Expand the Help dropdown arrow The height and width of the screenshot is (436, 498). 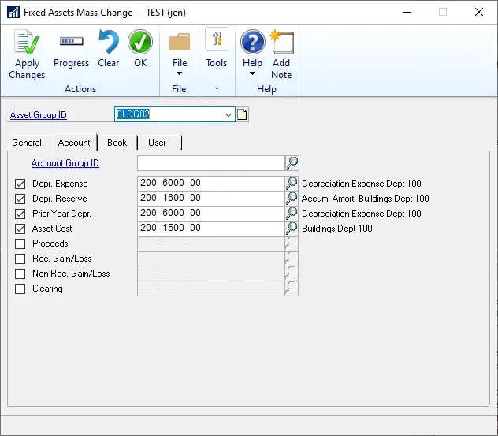coord(252,74)
